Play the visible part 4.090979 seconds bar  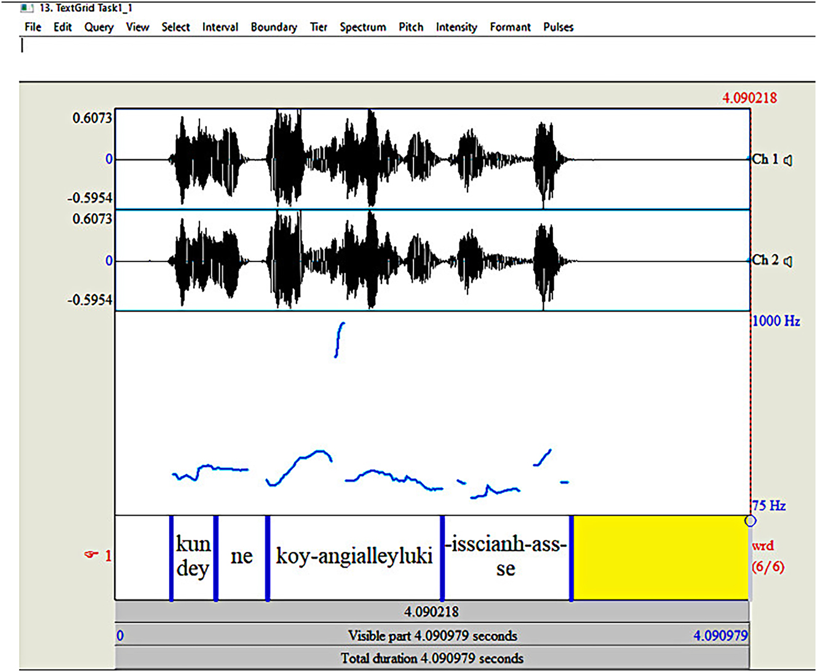point(432,636)
